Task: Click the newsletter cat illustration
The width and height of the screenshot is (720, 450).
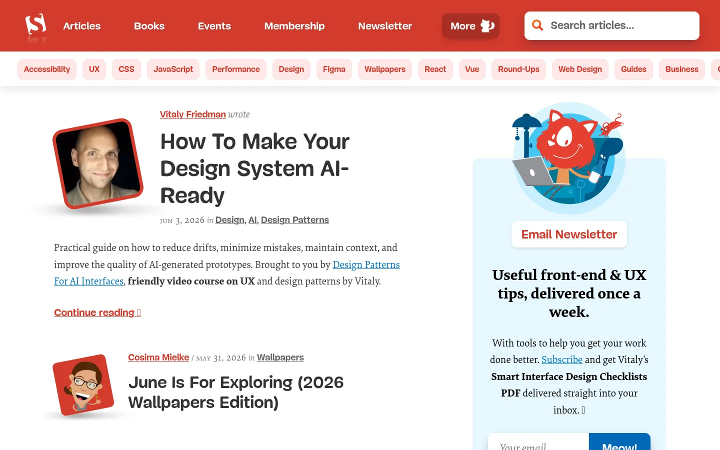Action: click(x=569, y=157)
